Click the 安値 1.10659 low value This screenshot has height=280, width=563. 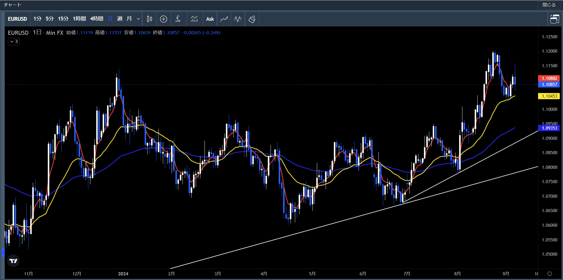click(137, 33)
